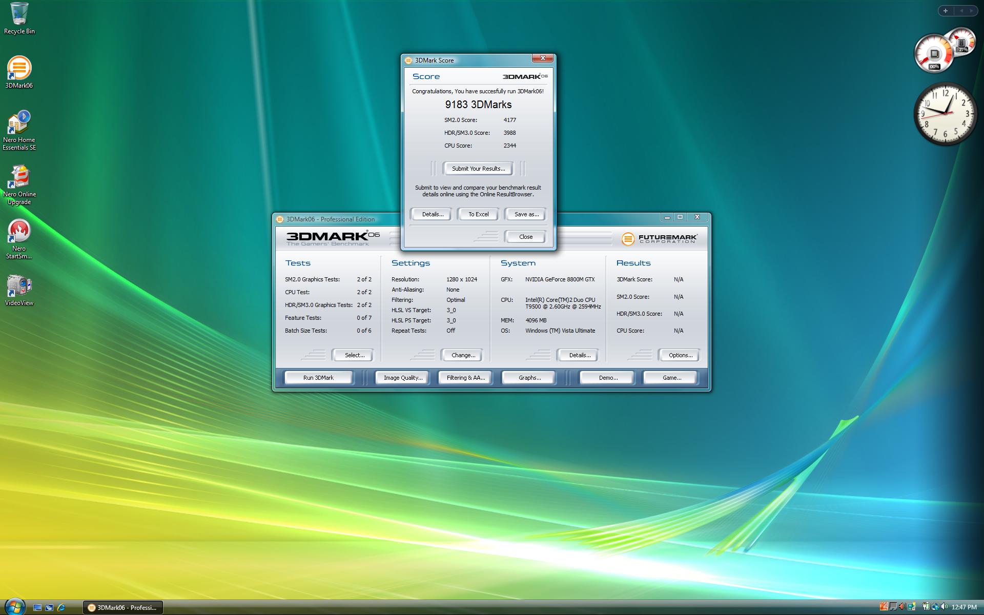Click the Change settings button

(463, 355)
